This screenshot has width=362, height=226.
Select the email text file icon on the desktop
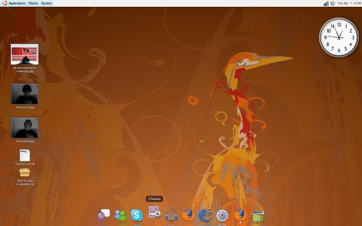tap(25, 155)
